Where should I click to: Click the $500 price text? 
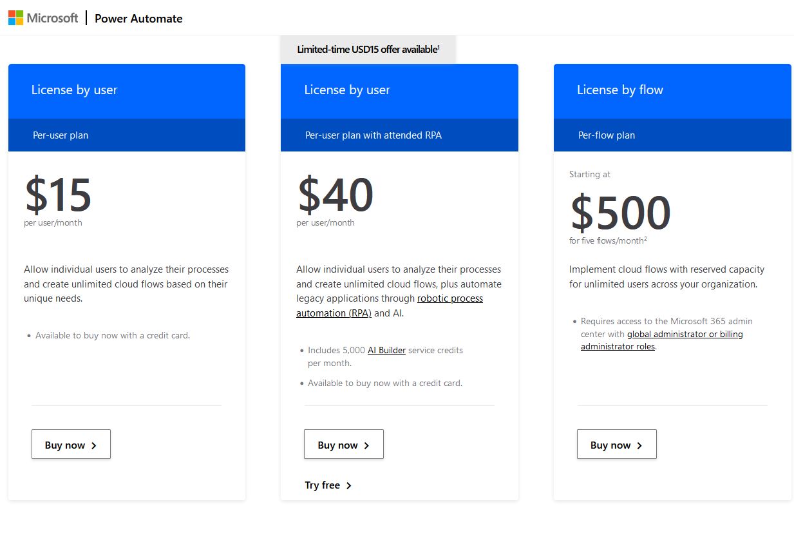click(620, 213)
